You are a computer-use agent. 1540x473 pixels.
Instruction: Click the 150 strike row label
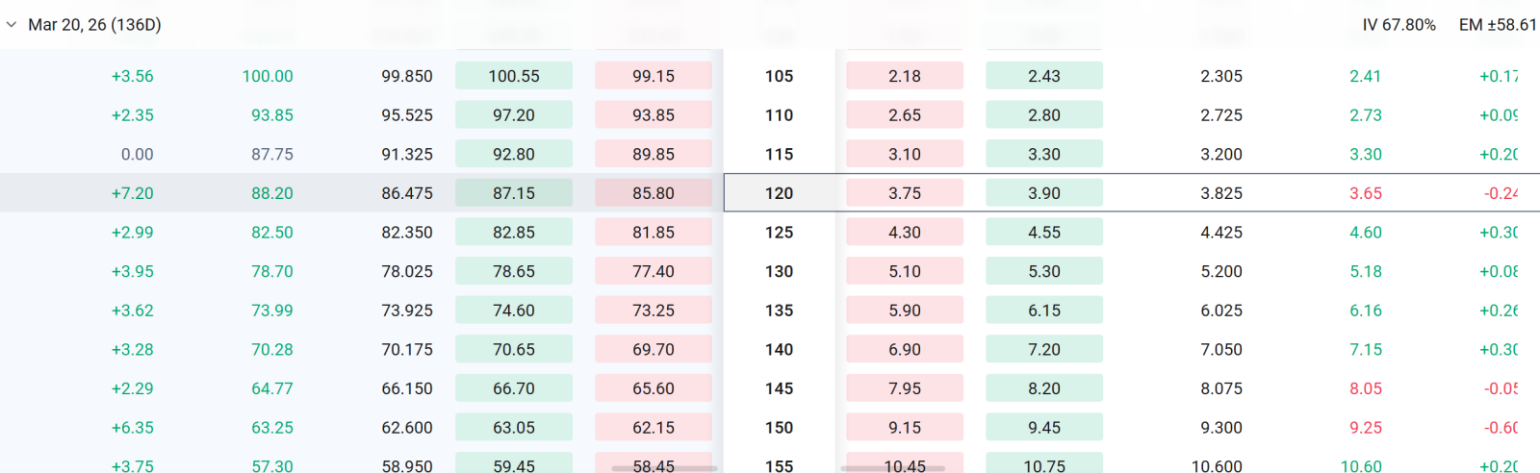tap(780, 428)
